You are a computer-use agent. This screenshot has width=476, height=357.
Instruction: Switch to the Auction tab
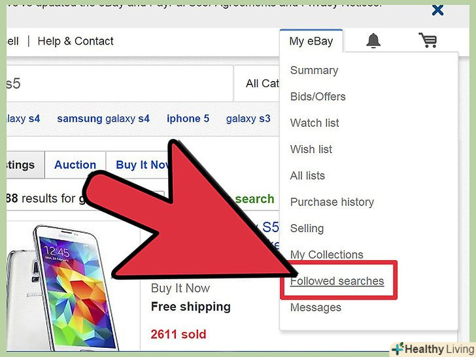pyautogui.click(x=75, y=165)
